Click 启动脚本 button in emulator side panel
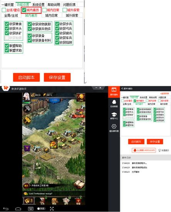This screenshot has width=171, height=212. tap(136, 141)
